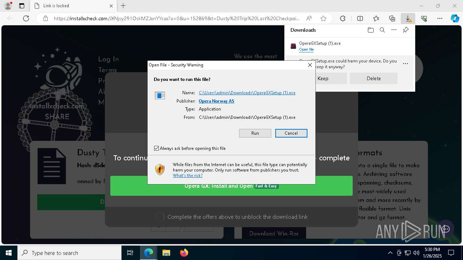Open more options in Downloads panel header
The image size is (463, 260).
[x=394, y=30]
